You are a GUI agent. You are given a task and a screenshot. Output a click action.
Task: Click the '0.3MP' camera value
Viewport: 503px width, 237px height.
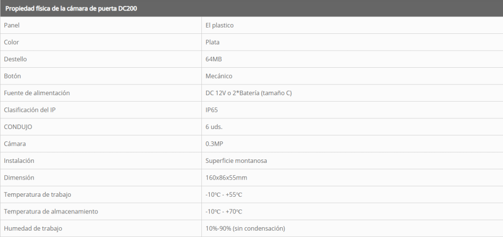(215, 144)
